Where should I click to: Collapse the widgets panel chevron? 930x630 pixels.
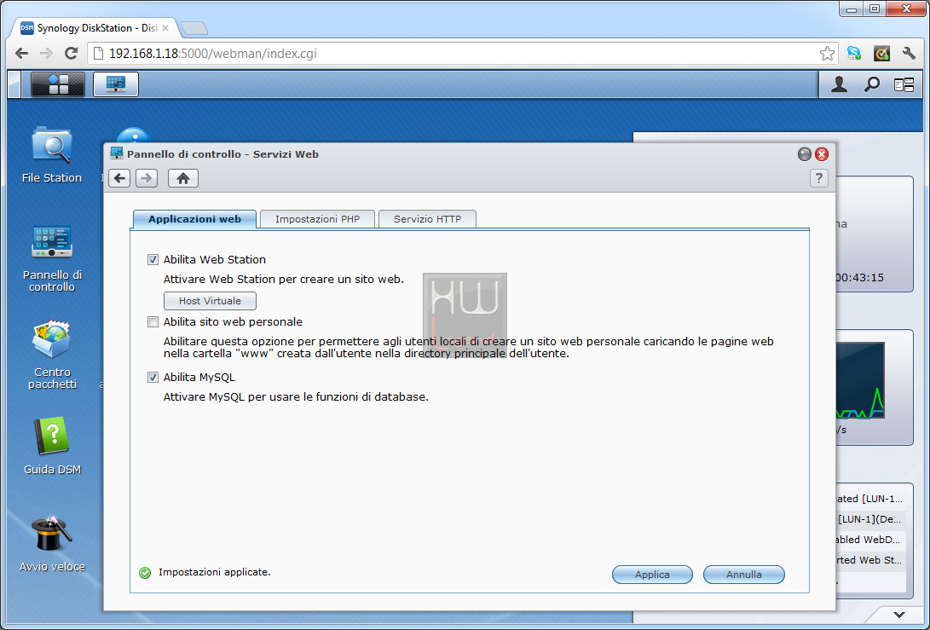click(899, 615)
